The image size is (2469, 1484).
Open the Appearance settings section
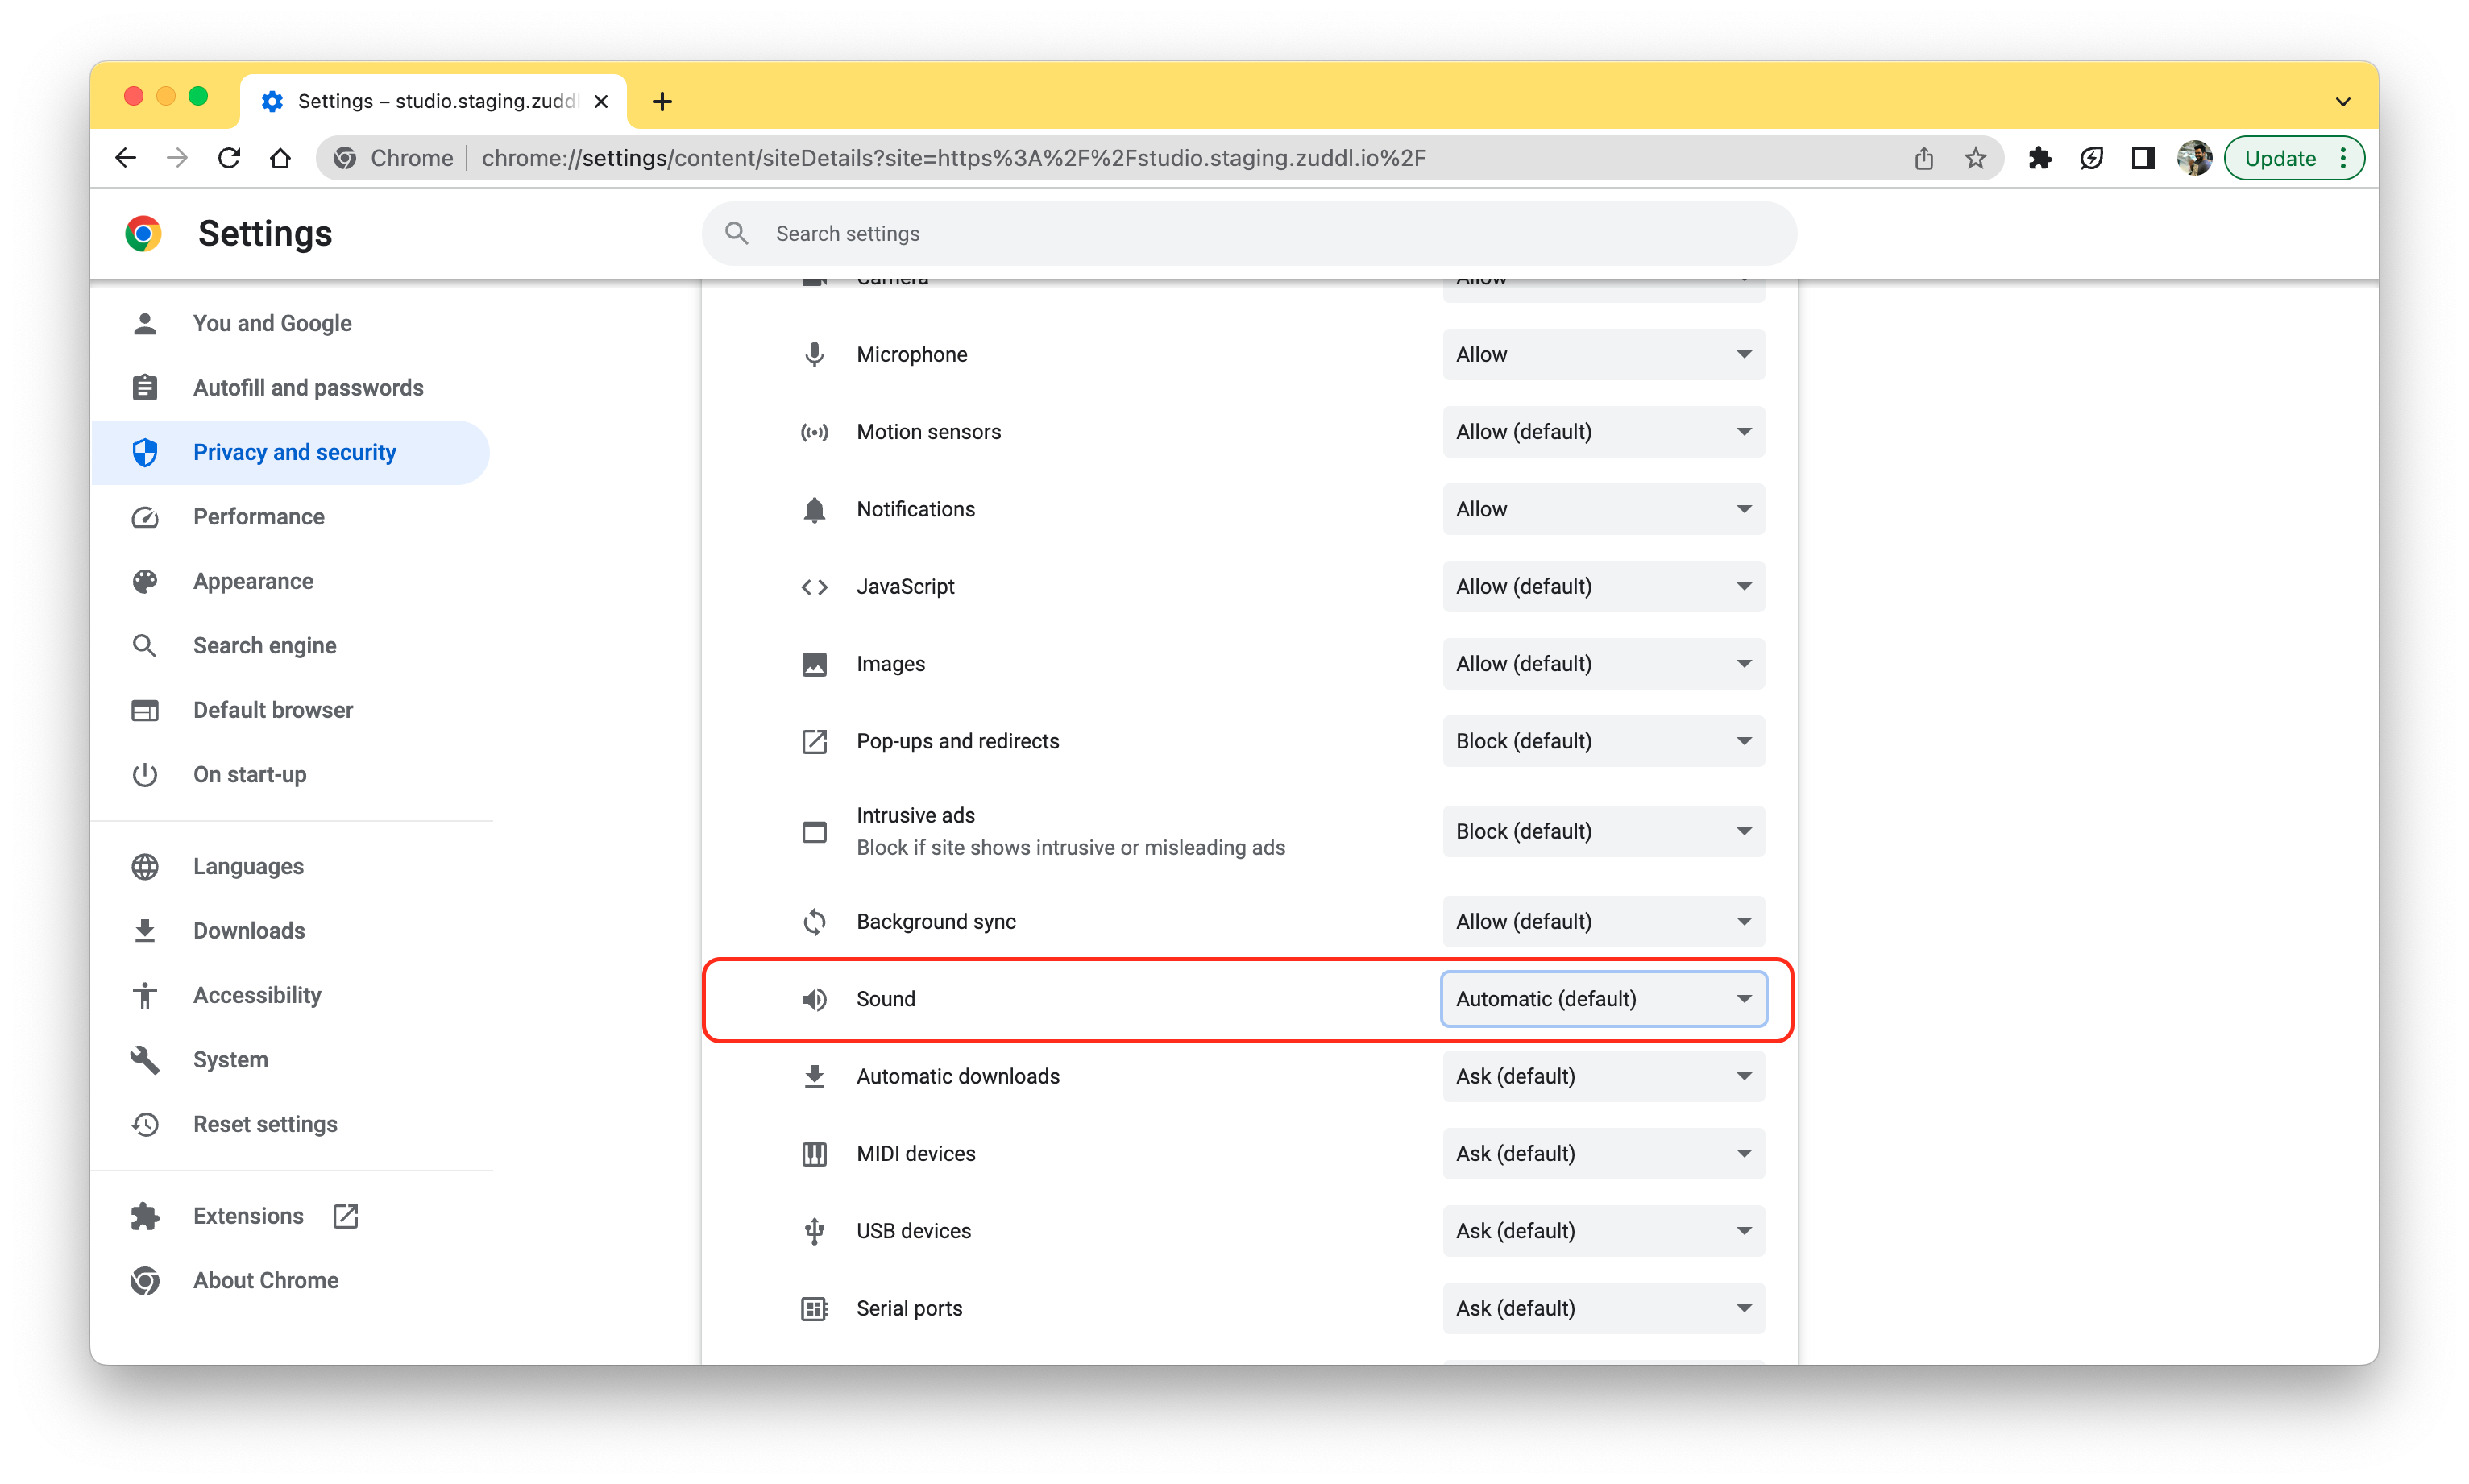click(x=253, y=581)
